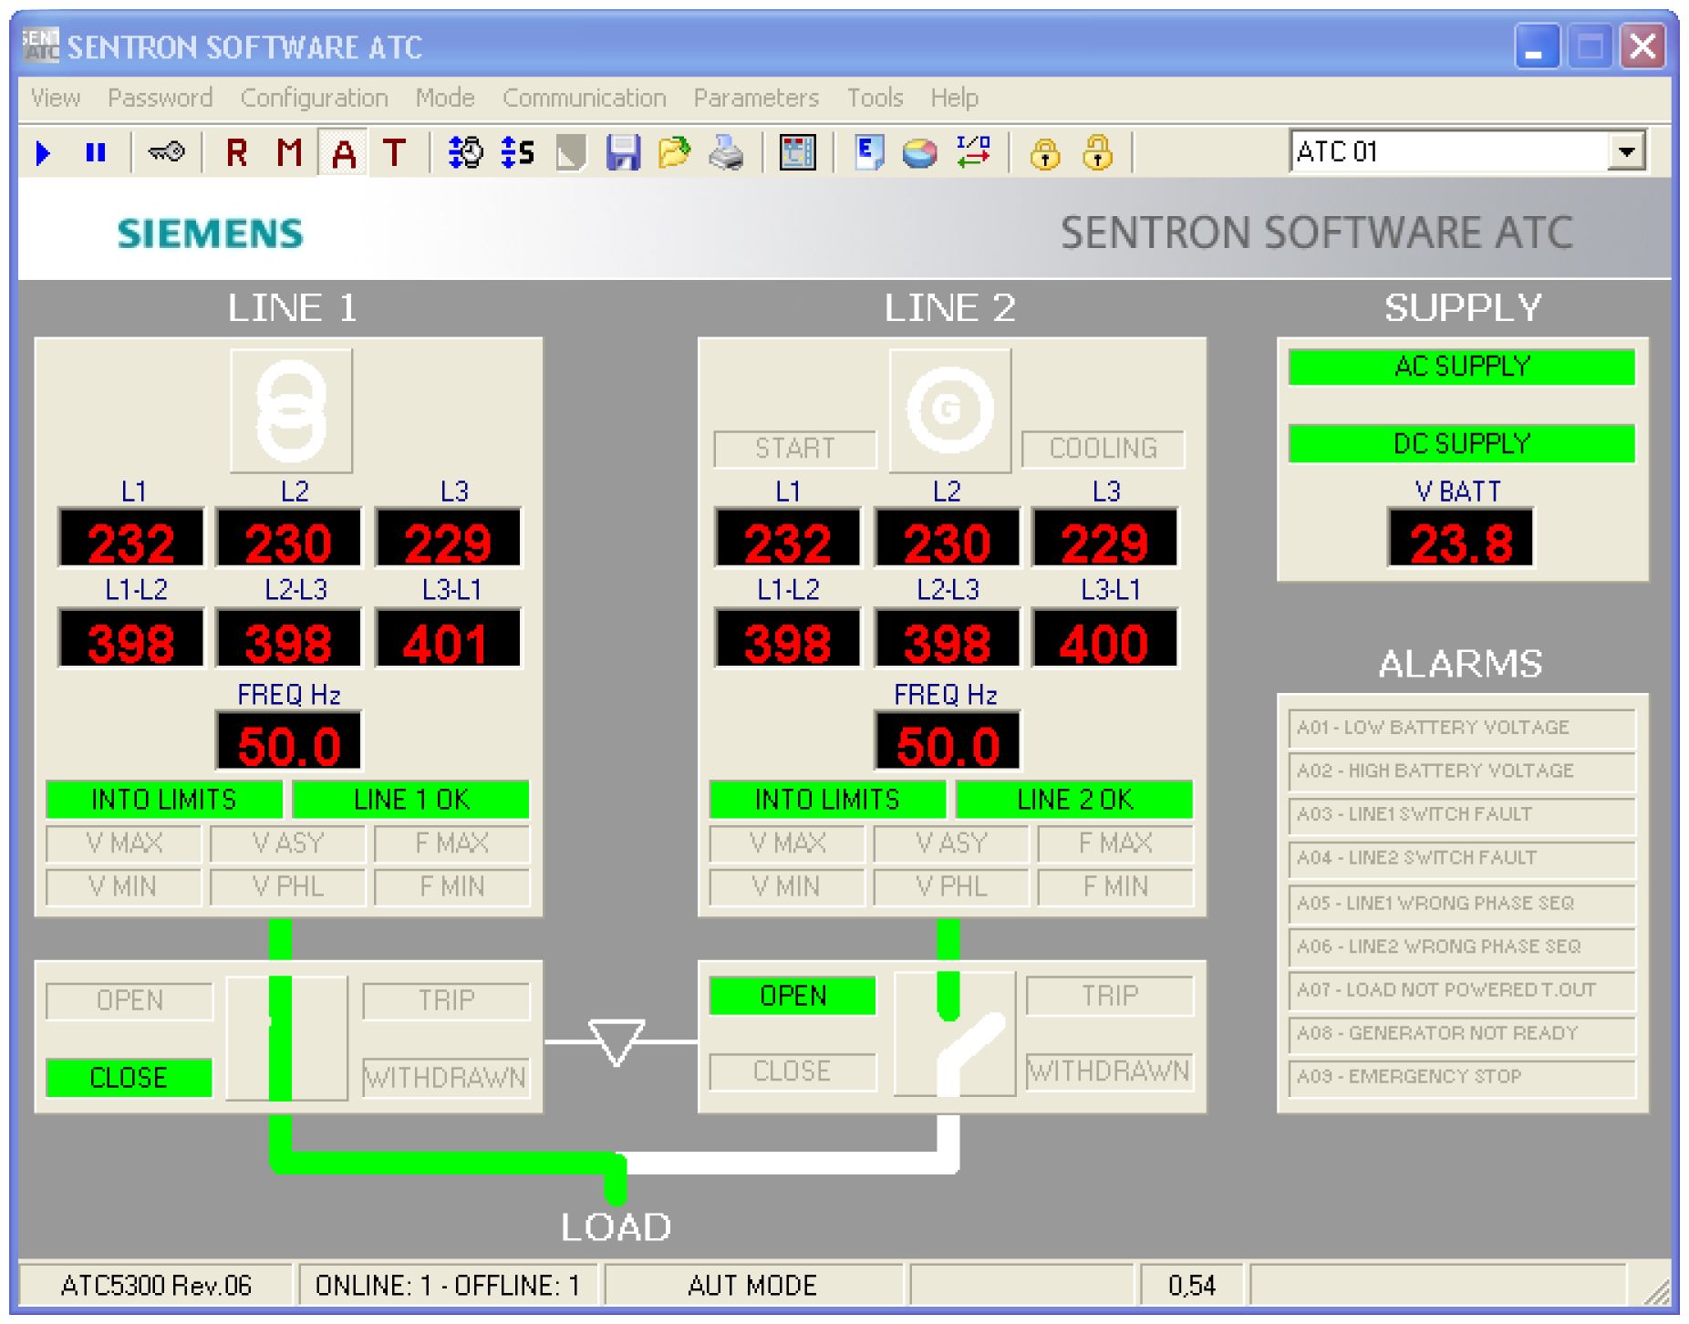Select Manual mode with the M icon
This screenshot has width=1689, height=1324.
(290, 152)
